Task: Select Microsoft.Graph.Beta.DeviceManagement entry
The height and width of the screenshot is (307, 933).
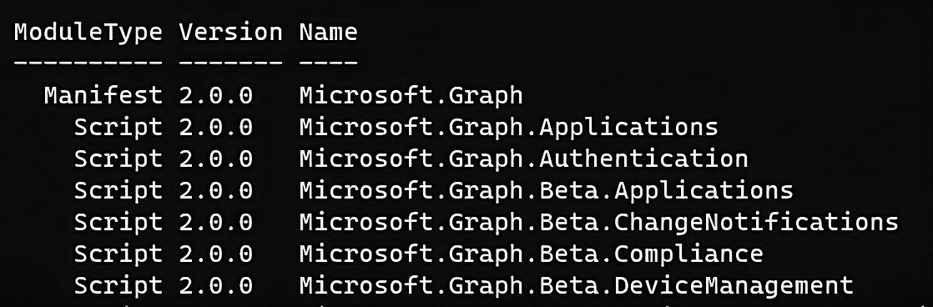Action: (x=576, y=285)
